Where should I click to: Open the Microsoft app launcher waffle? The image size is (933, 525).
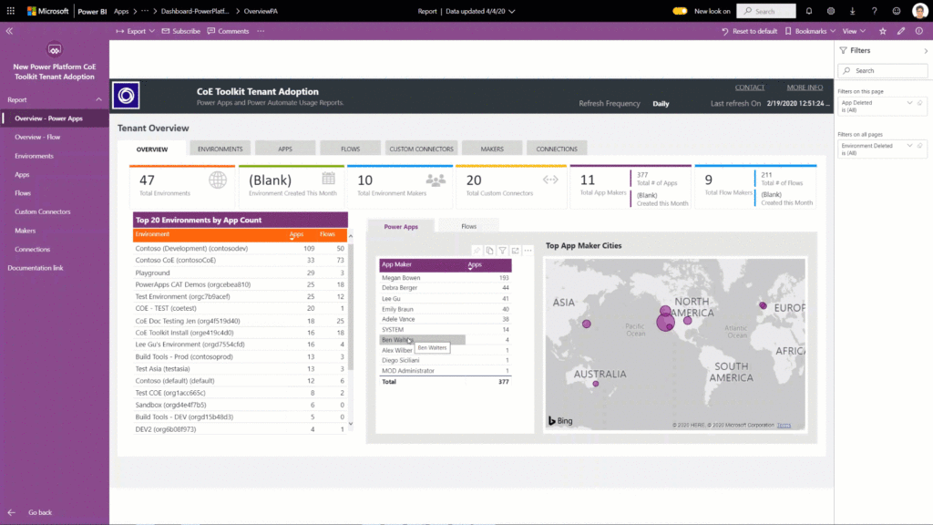[11, 11]
